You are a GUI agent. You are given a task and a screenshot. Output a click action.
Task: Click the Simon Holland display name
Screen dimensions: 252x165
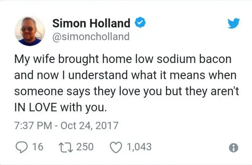click(91, 23)
